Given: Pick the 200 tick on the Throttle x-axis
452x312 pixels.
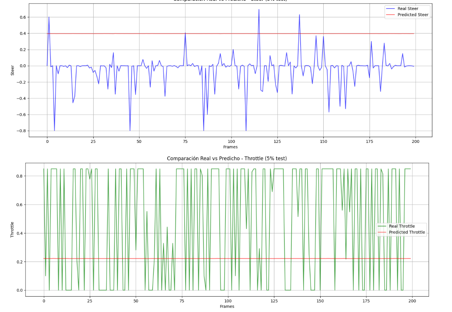Looking at the screenshot, I should (x=412, y=301).
